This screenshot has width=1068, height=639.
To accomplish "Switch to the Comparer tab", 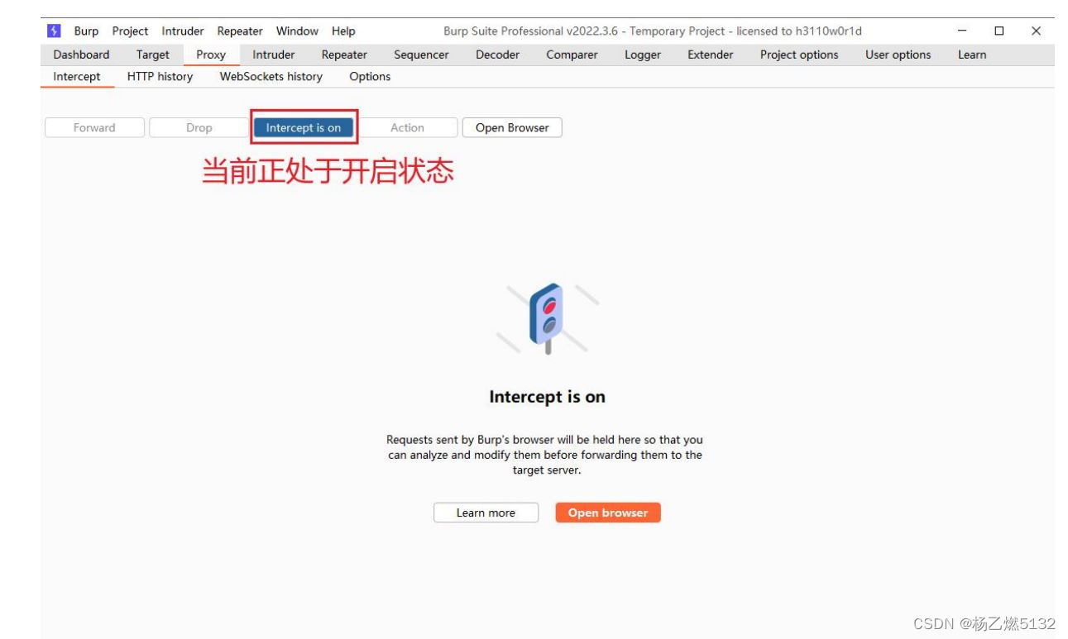I will (x=572, y=55).
